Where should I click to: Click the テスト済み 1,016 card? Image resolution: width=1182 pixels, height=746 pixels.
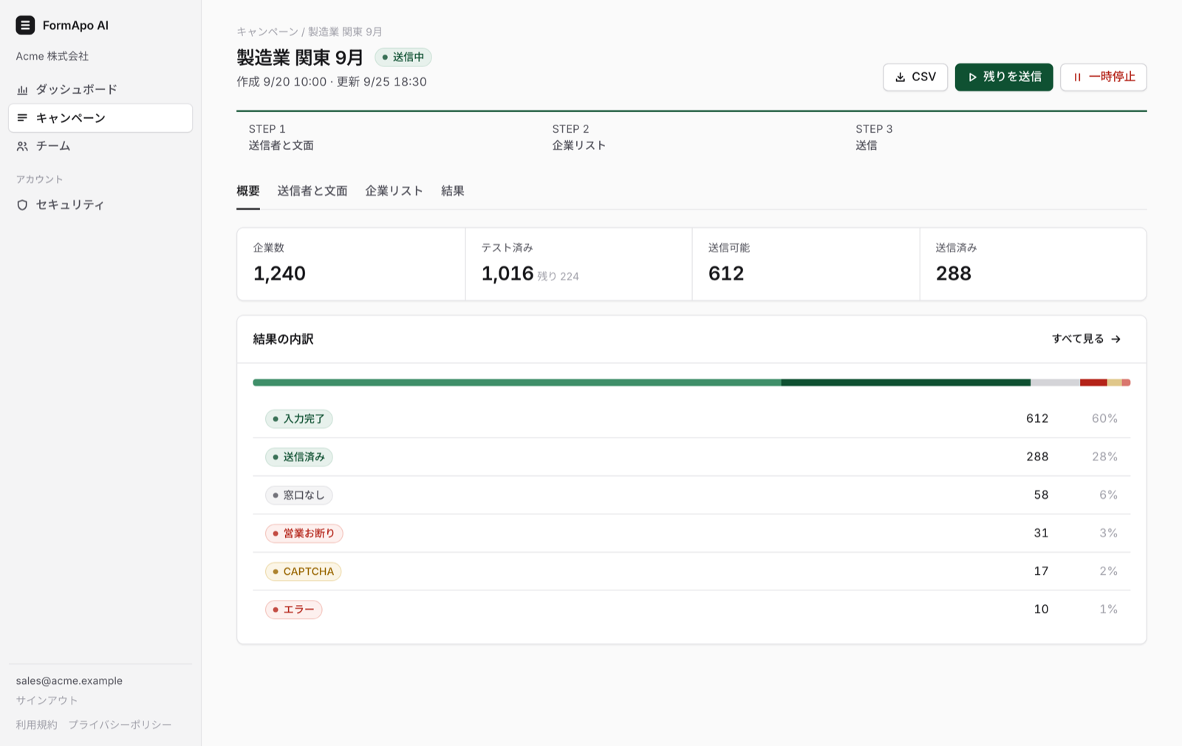[578, 264]
